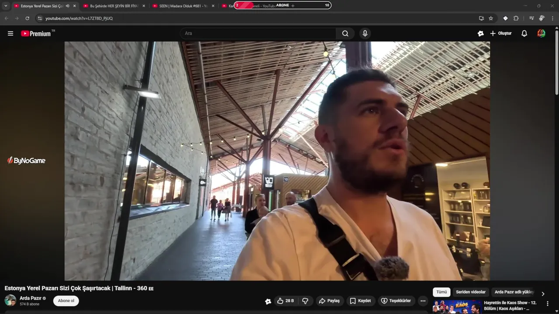Open the browser profile avatar
Viewport: 559px width, 314px height.
[x=542, y=18]
